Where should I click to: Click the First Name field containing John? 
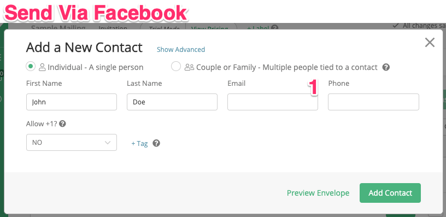[72, 102]
